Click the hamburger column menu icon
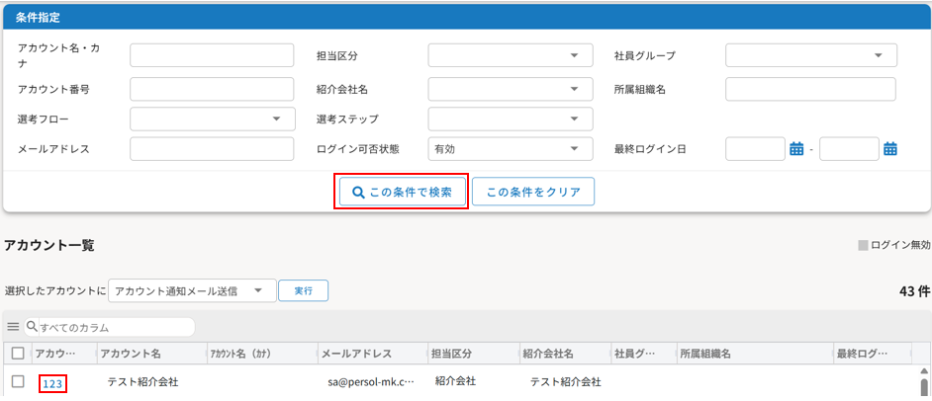This screenshot has width=932, height=401. (13, 327)
